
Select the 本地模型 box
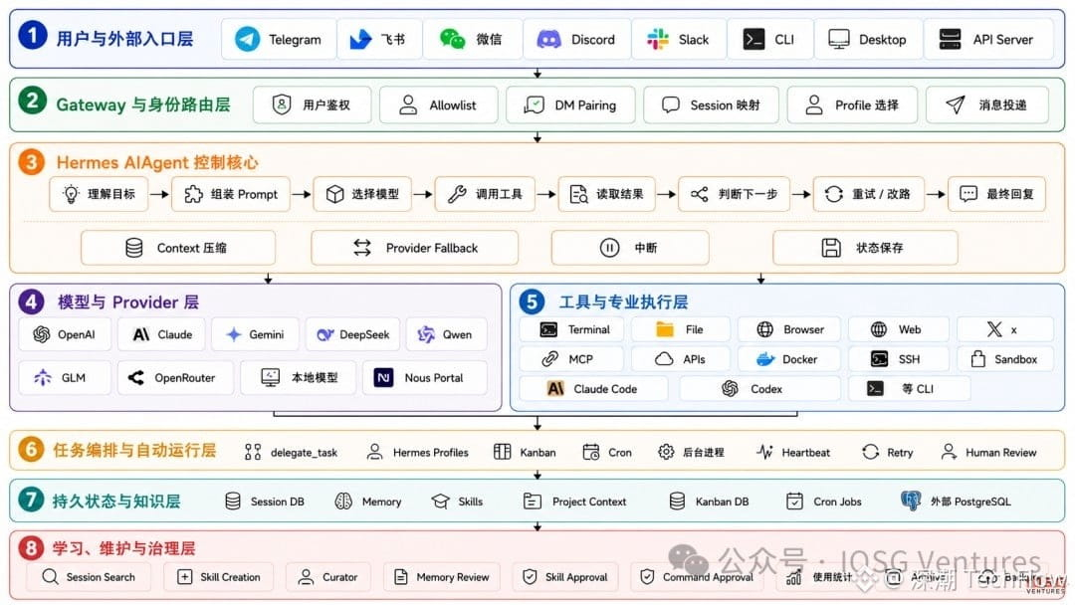click(299, 377)
